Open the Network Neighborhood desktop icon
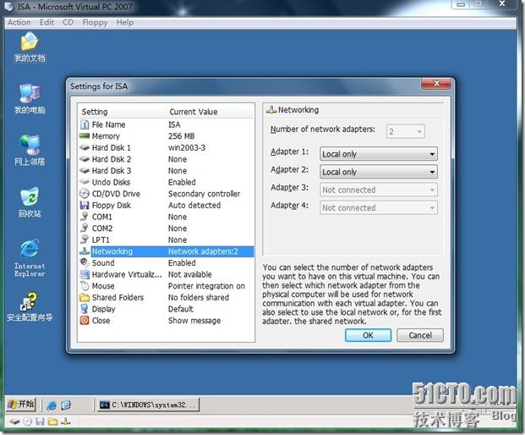525x435 pixels. click(30, 151)
